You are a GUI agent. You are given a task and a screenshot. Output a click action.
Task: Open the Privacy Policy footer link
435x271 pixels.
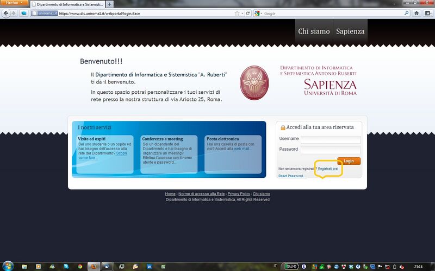click(239, 194)
